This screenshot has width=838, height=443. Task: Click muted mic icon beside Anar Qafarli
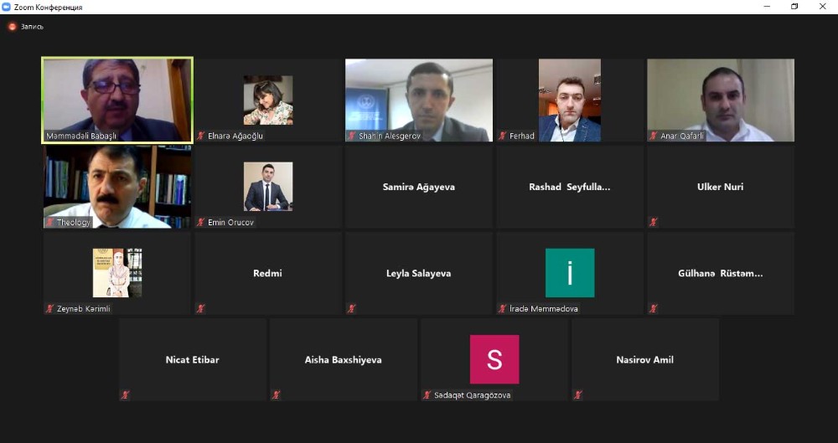[x=653, y=136]
